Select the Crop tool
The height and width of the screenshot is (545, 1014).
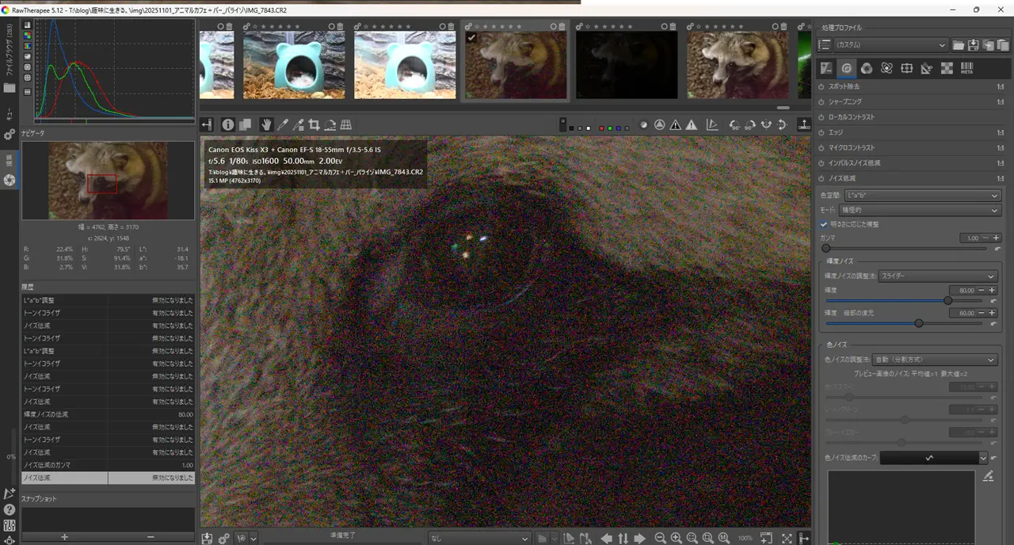tap(314, 124)
